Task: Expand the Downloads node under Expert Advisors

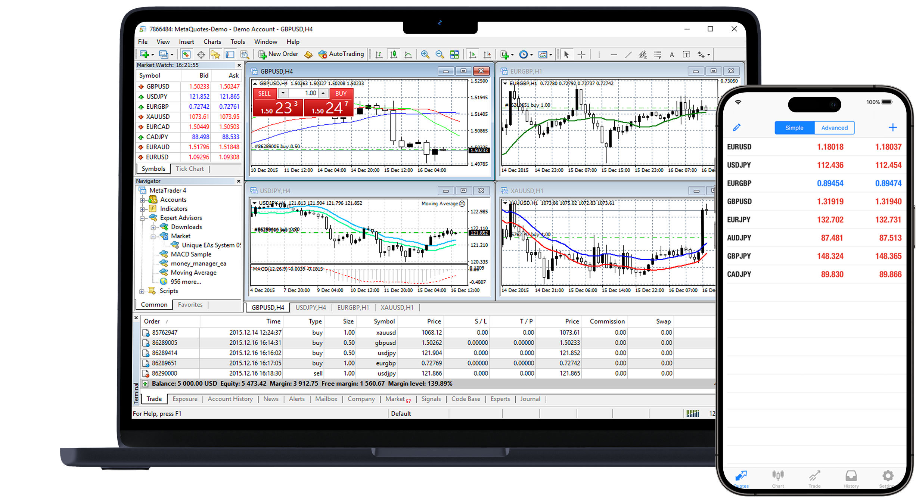Action: click(x=153, y=227)
